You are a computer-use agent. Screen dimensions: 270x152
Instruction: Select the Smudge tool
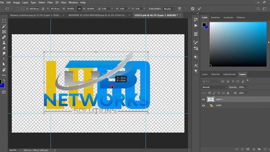click(x=4, y=54)
